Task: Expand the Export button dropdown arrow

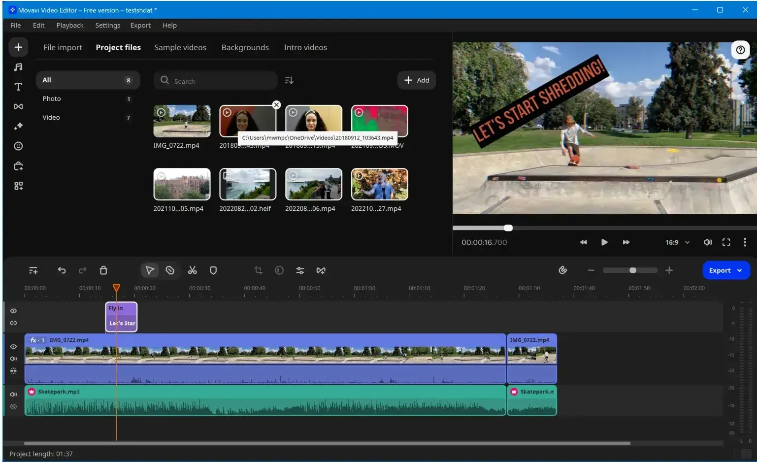Action: 739,270
